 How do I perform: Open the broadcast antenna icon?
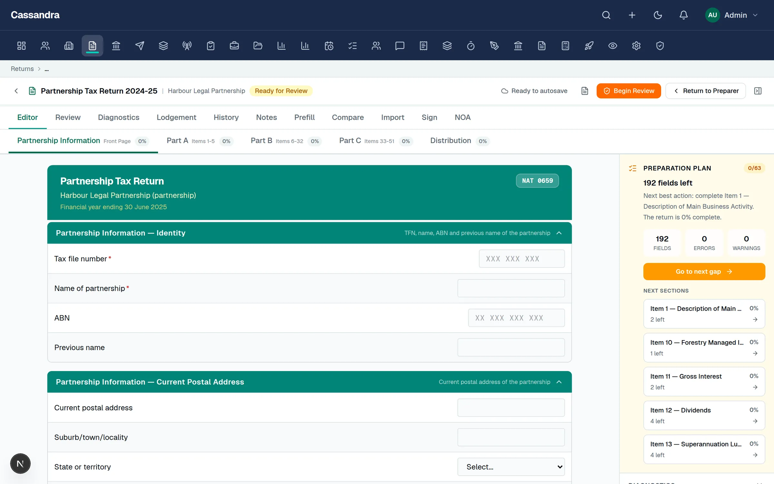(x=187, y=46)
